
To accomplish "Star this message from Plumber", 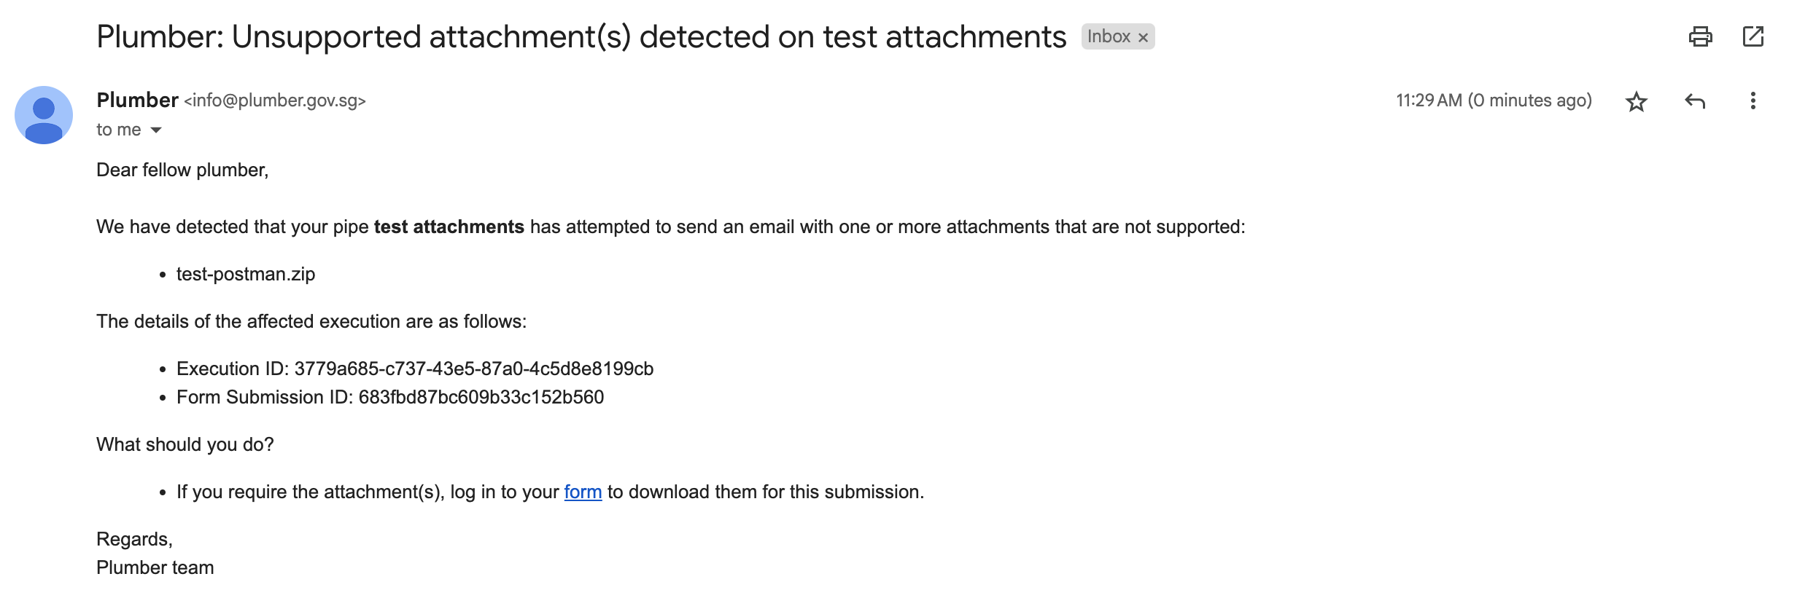I will [x=1637, y=101].
